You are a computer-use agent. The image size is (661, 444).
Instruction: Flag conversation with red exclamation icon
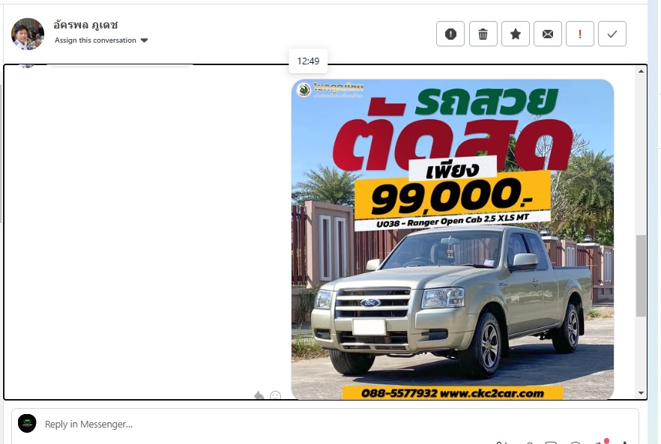[x=579, y=34]
